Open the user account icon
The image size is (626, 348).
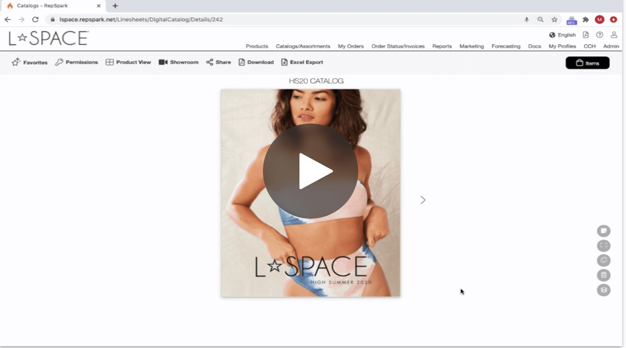click(x=614, y=35)
